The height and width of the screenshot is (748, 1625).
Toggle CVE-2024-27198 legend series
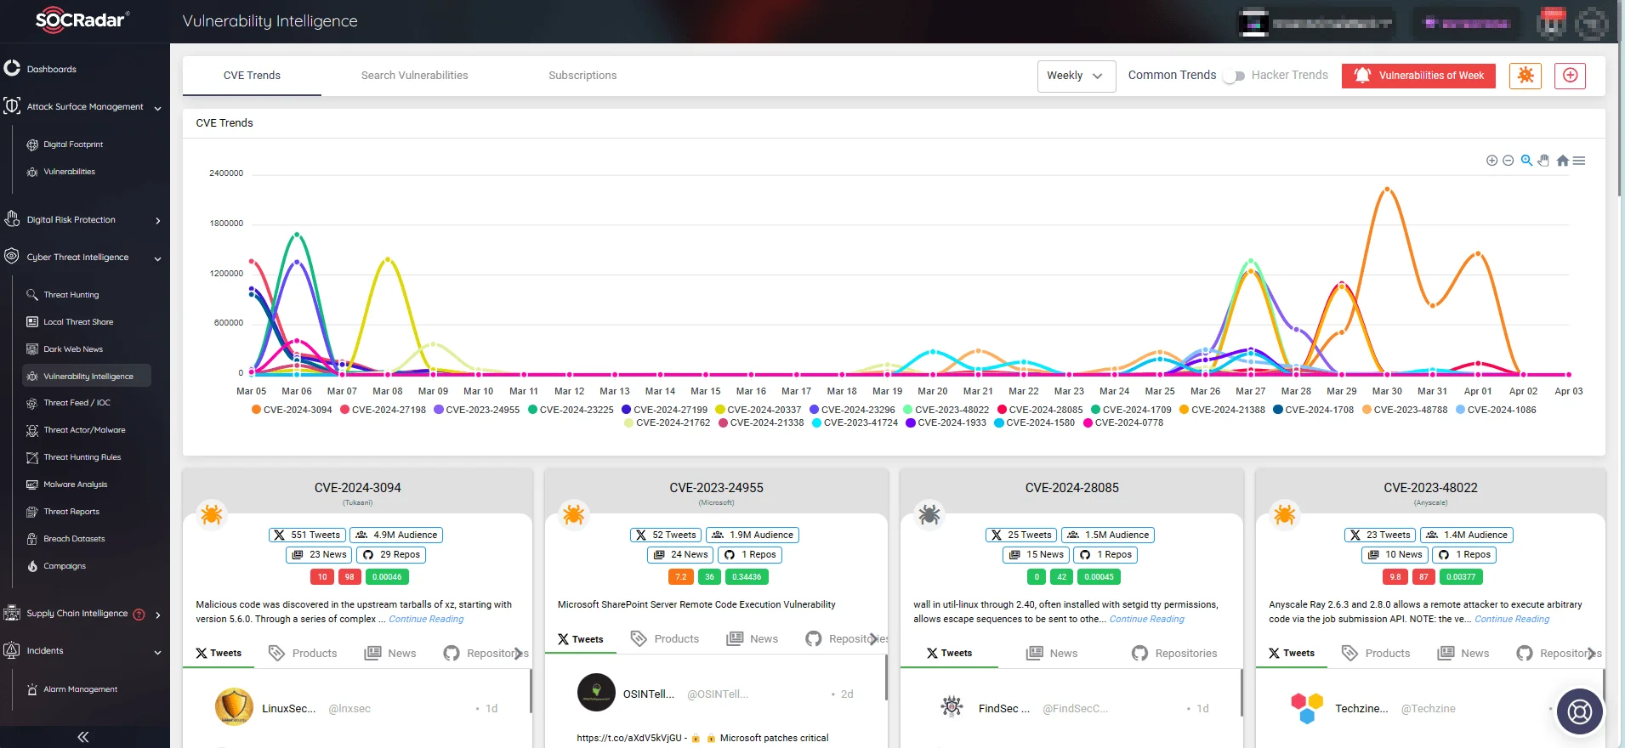(383, 410)
